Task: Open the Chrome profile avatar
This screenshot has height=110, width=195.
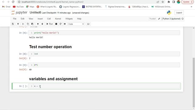Action: click(x=179, y=2)
